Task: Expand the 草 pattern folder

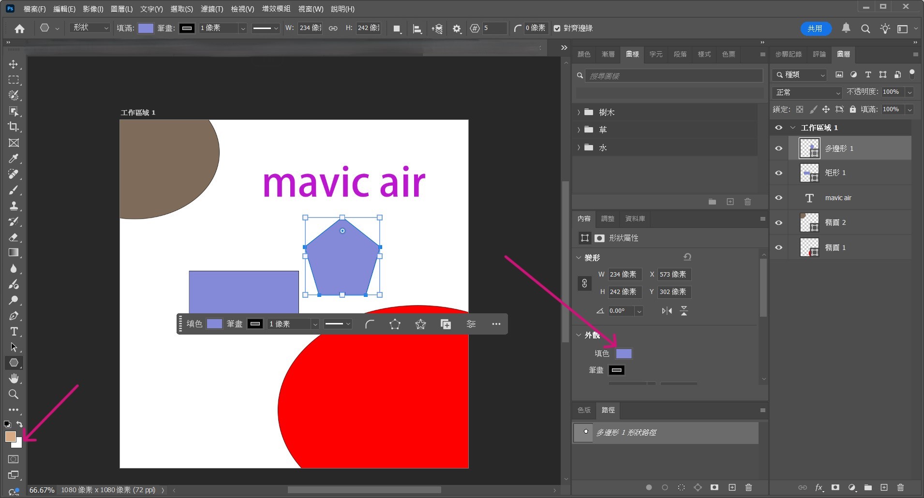Action: [x=579, y=130]
